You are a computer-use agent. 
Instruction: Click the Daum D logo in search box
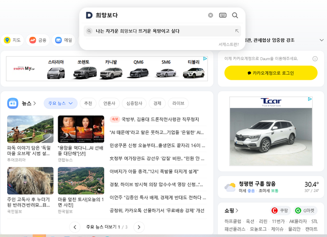89,15
